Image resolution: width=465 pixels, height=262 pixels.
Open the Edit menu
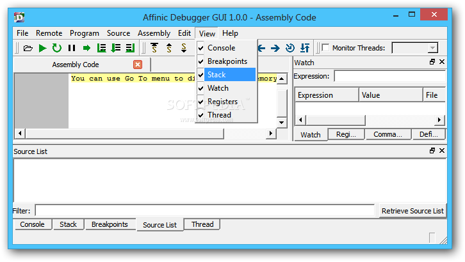coord(184,33)
